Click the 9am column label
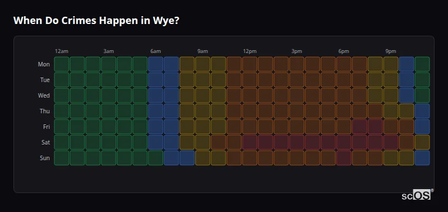This screenshot has height=212, width=448. [203, 51]
